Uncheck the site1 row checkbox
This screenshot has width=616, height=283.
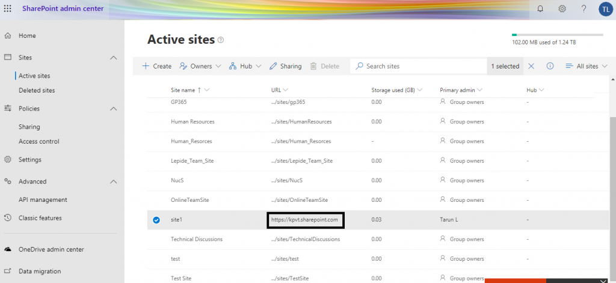156,221
